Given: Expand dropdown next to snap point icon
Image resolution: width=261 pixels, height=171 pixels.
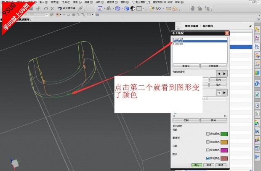Looking at the screenshot, I should coord(61,15).
